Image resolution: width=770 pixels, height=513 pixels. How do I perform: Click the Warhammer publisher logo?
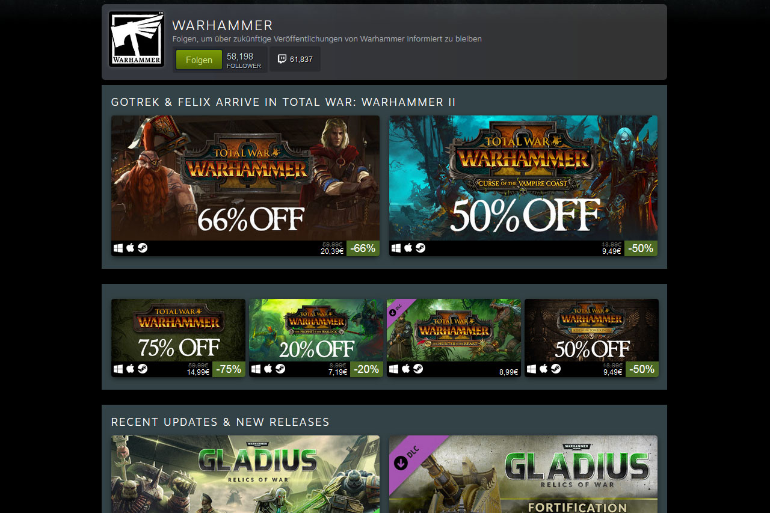[x=137, y=39]
